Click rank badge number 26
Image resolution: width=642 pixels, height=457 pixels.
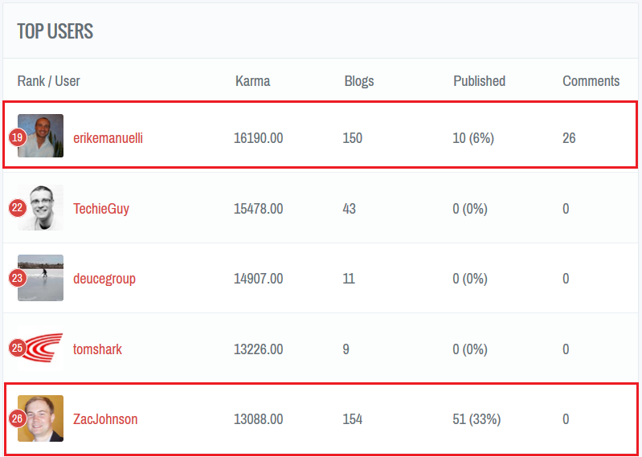tap(18, 418)
